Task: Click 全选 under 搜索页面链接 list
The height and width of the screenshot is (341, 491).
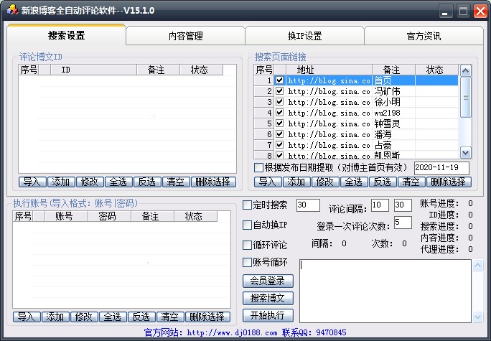Action: (x=354, y=182)
